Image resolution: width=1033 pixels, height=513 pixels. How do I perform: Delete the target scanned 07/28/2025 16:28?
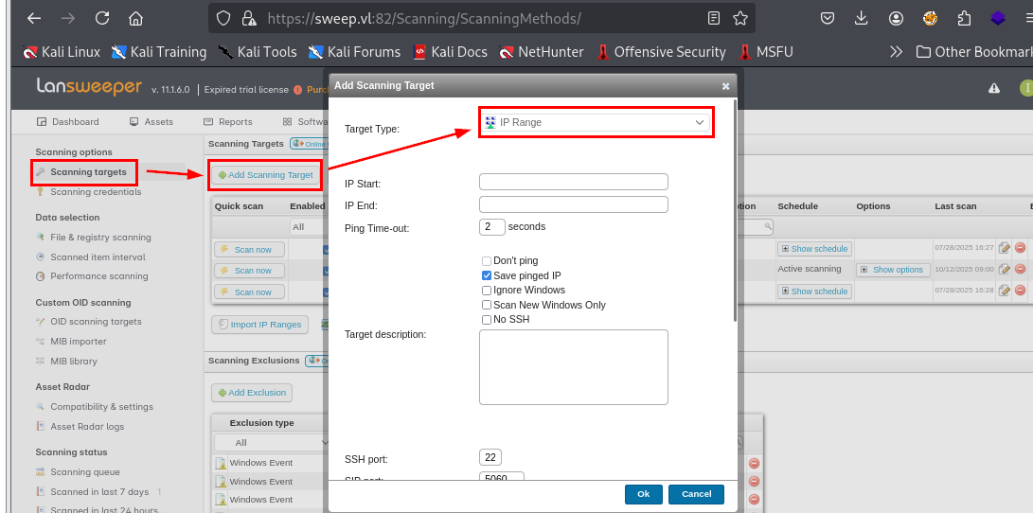tap(1020, 291)
